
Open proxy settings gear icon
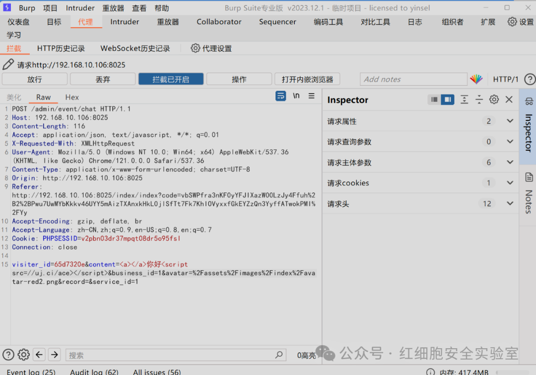(x=195, y=48)
